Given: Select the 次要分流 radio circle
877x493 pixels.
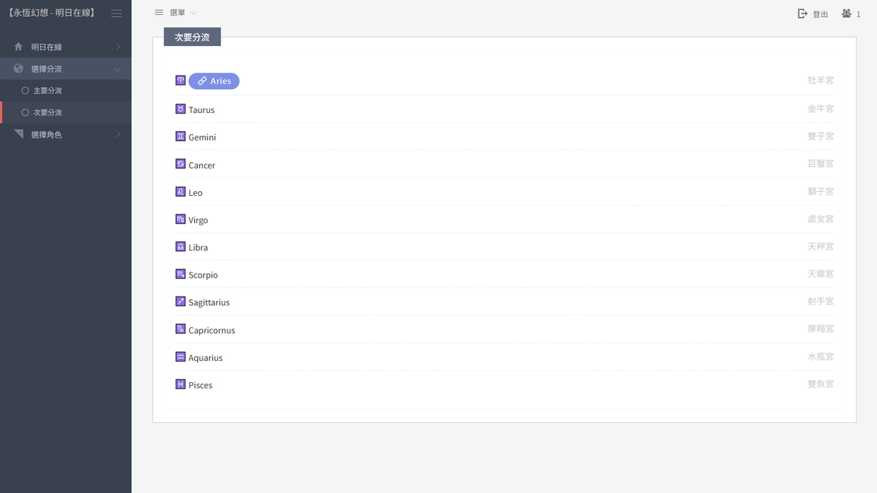Looking at the screenshot, I should (25, 112).
